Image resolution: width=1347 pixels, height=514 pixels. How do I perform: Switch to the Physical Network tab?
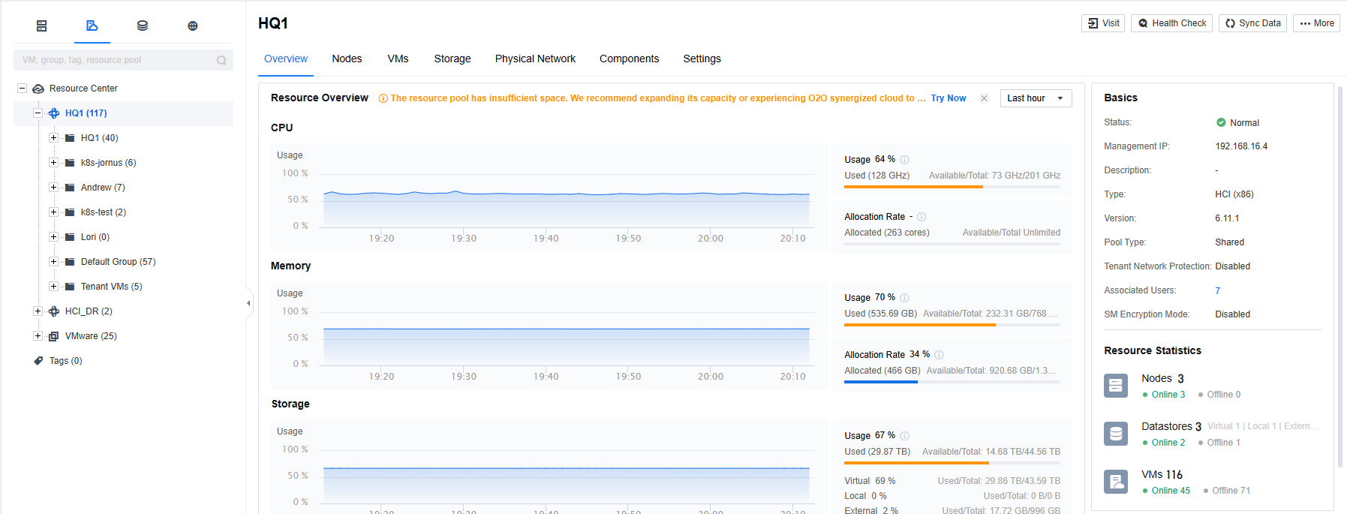[x=535, y=59]
